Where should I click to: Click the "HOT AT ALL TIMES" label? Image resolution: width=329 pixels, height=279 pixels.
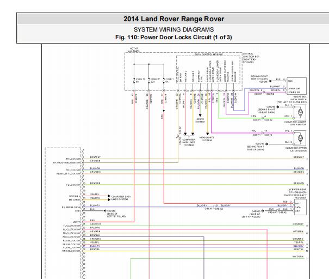(x=134, y=50)
